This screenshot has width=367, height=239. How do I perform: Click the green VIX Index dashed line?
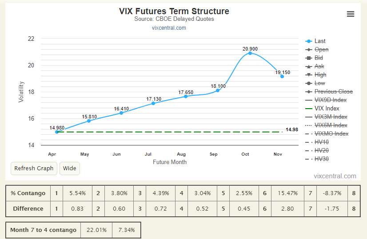[169, 132]
